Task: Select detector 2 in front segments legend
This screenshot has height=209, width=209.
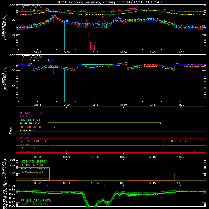Action: 26,10
